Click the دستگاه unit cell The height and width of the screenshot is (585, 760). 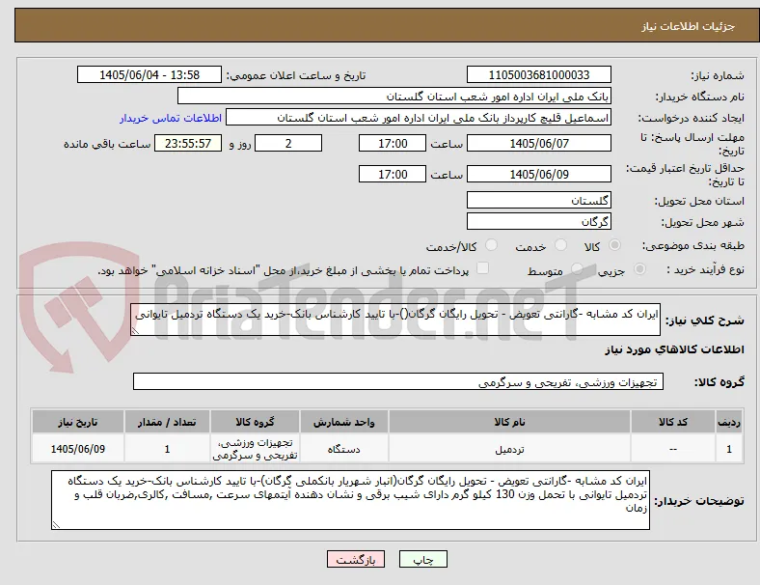point(343,449)
